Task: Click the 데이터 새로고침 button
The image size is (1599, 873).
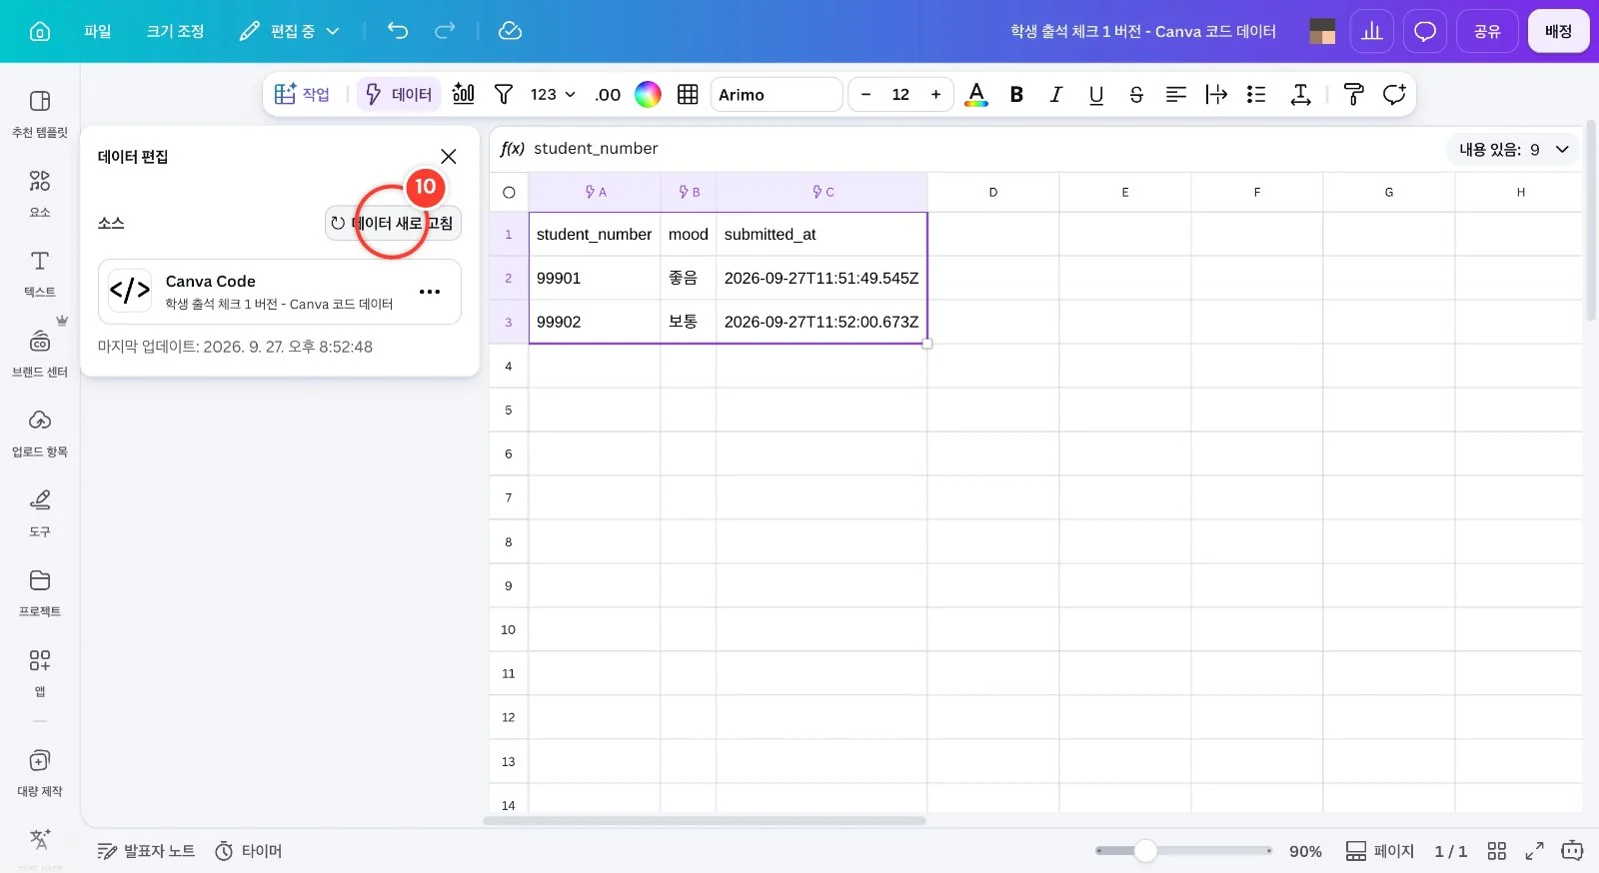Action: [393, 223]
